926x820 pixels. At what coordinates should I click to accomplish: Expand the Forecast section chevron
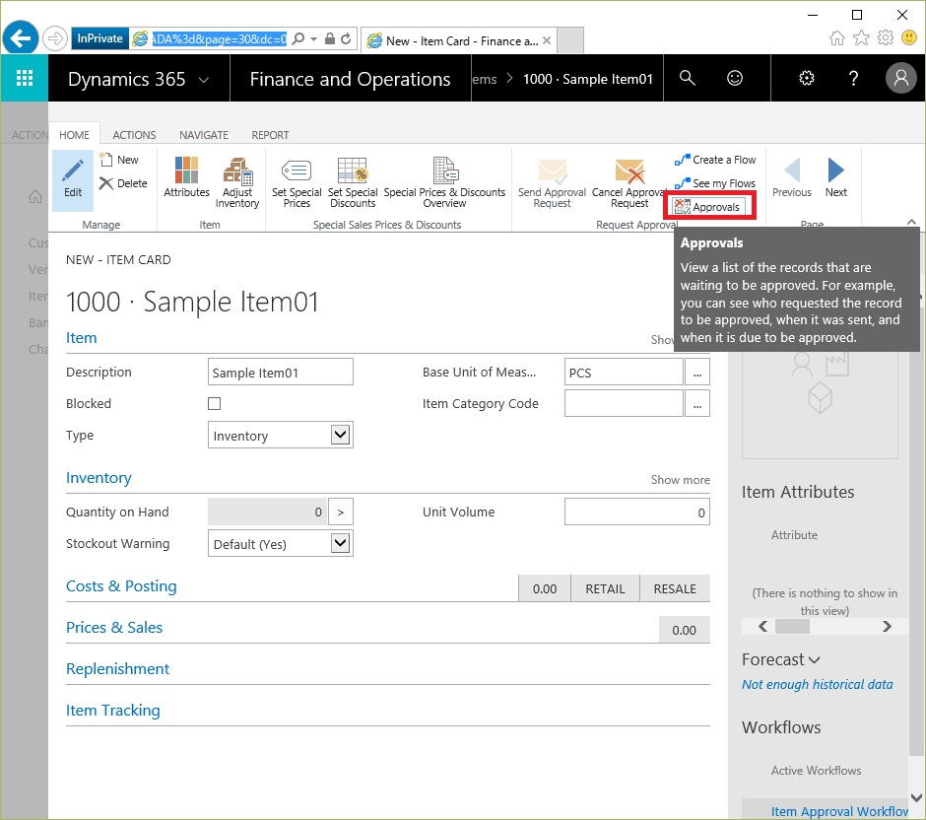814,660
